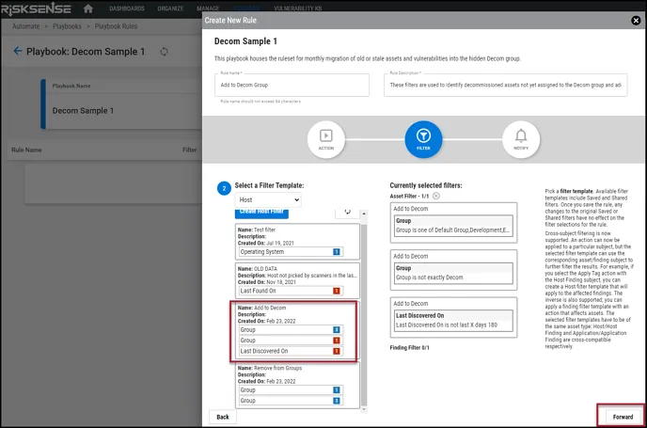Edit the Rule Description field
Viewport: 647px width, 428px height.
505,85
